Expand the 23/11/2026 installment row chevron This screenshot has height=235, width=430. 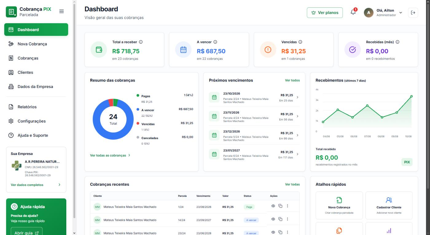(x=297, y=116)
